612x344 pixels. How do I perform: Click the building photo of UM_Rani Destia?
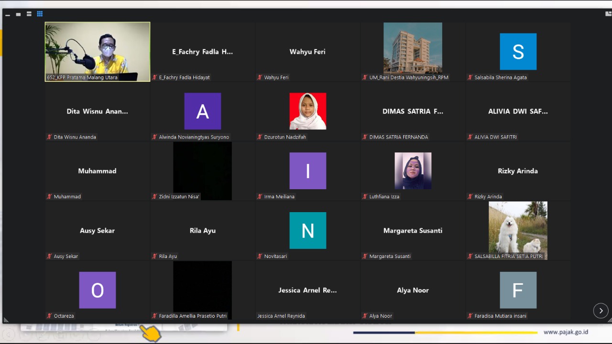pyautogui.click(x=413, y=48)
